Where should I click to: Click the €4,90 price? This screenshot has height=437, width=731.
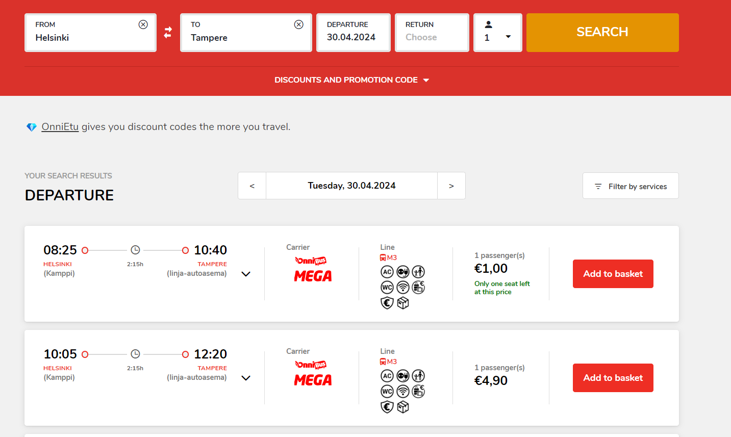coord(491,381)
